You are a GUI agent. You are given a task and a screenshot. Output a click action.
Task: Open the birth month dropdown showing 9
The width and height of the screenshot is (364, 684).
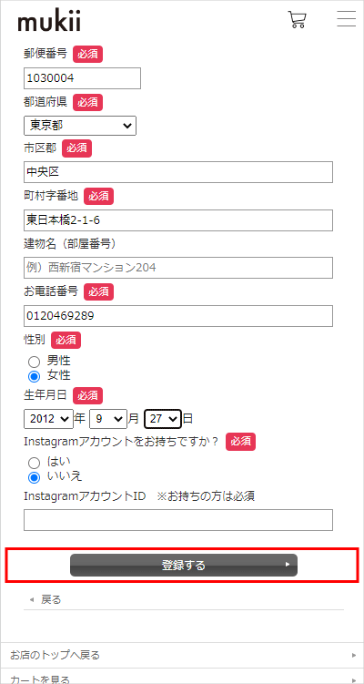coord(108,419)
